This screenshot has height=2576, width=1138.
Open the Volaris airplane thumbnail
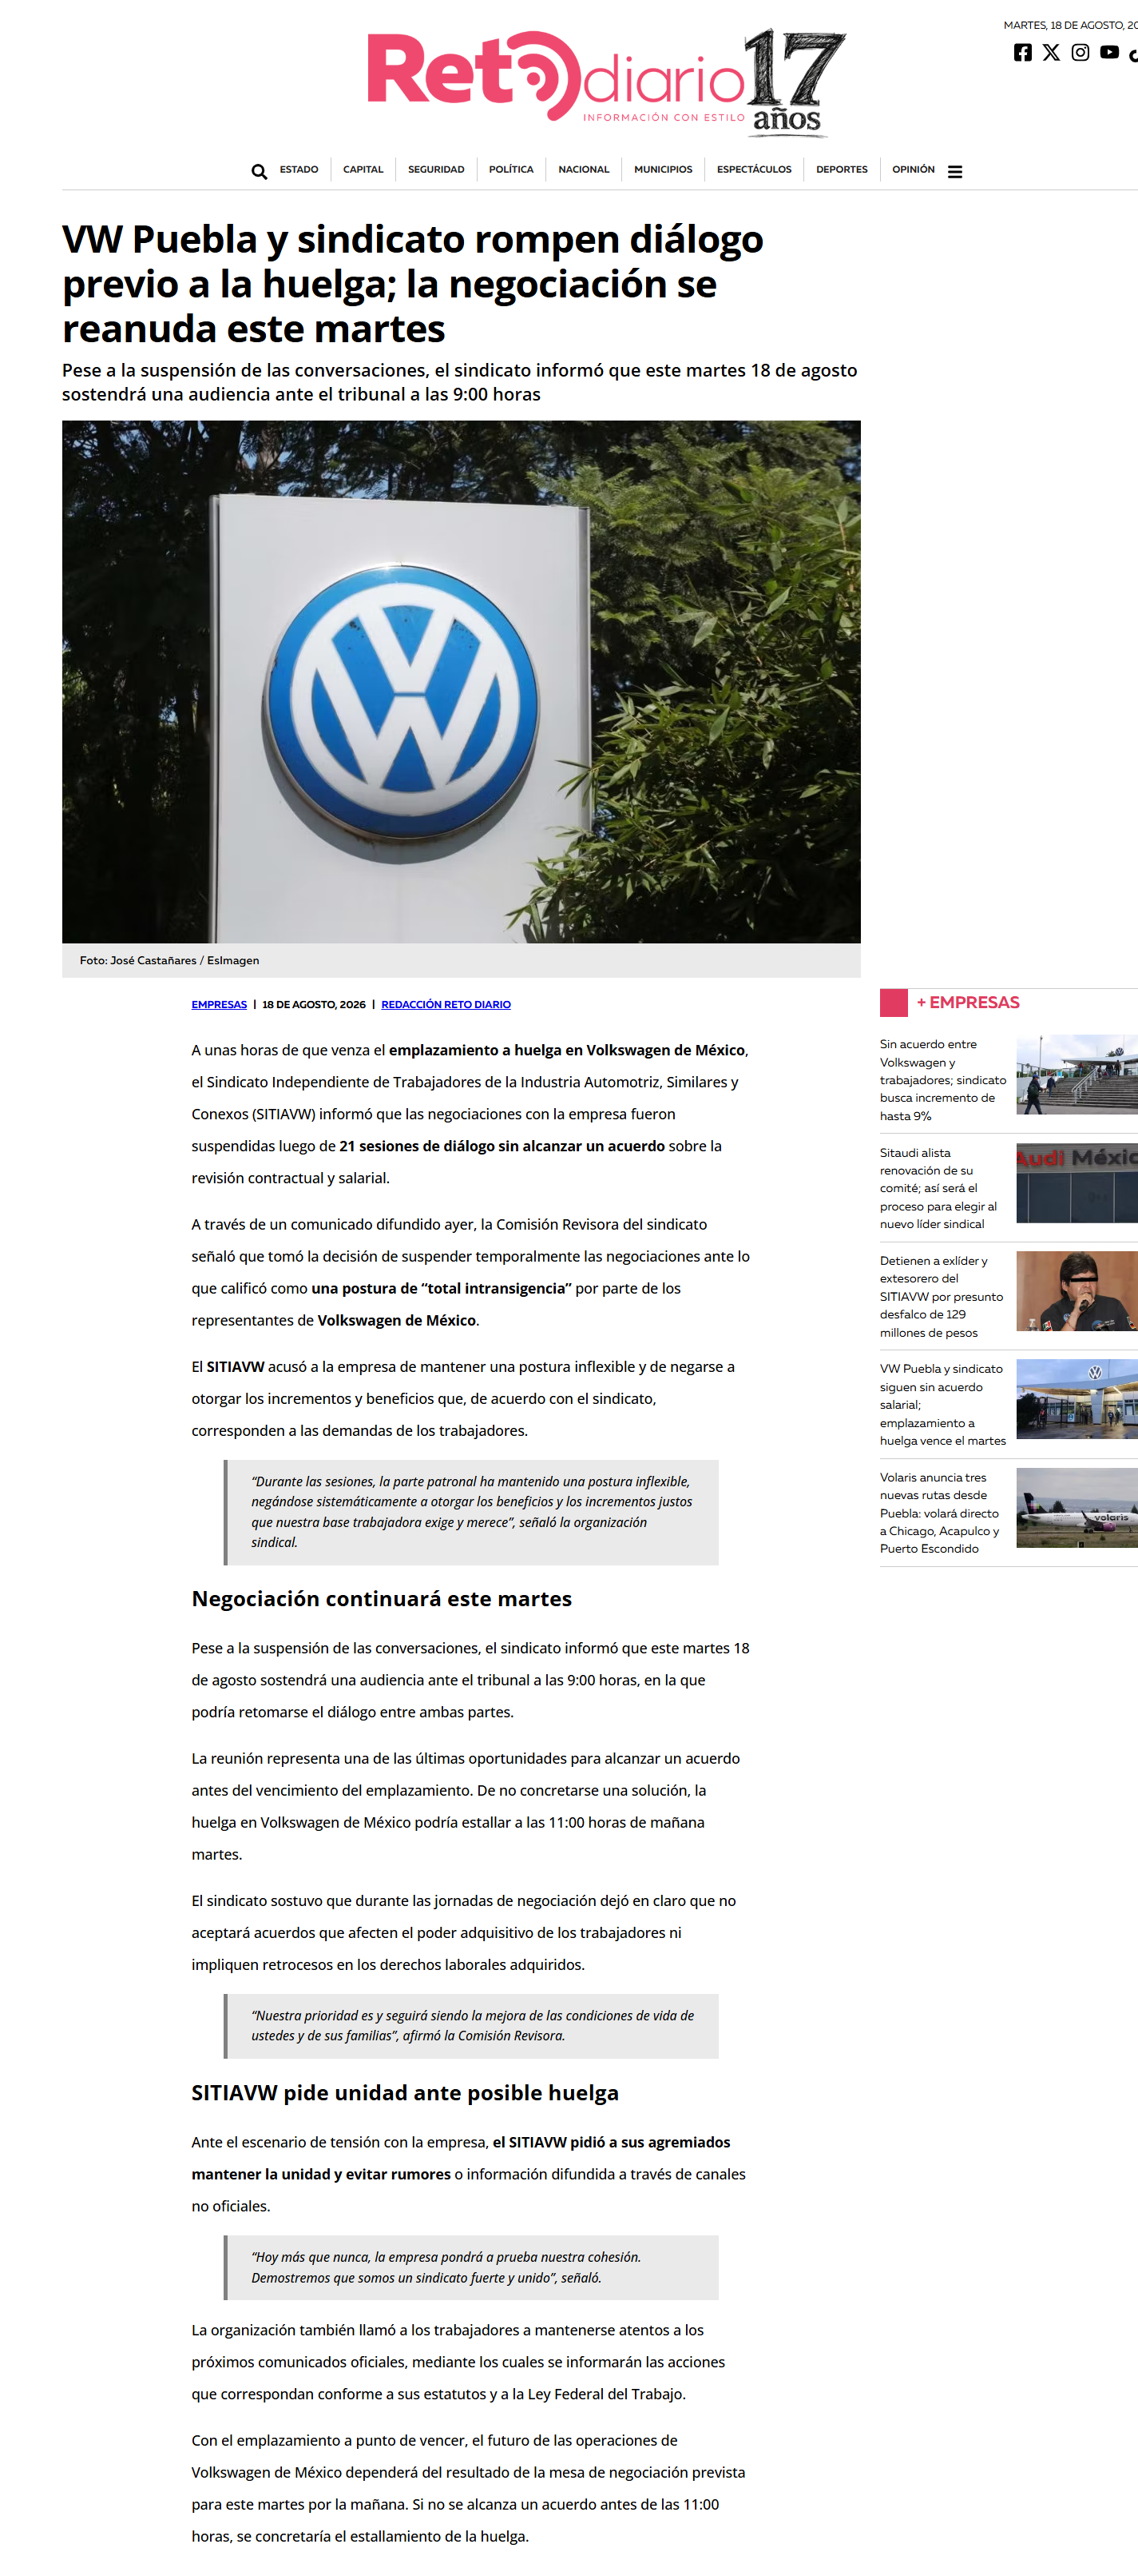pyautogui.click(x=1077, y=1507)
